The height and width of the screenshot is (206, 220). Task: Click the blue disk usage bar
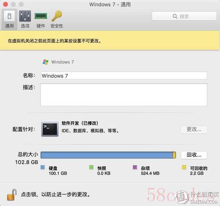pyautogui.click(x=107, y=155)
